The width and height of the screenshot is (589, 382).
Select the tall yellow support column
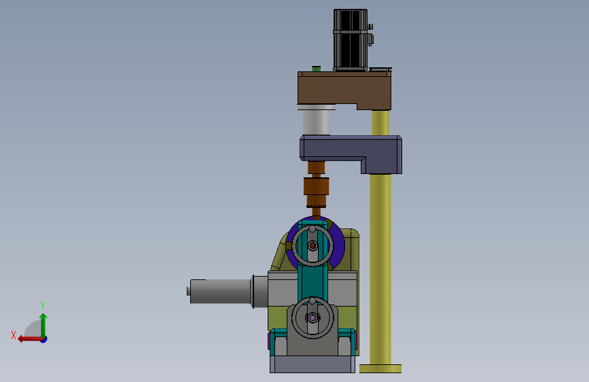pyautogui.click(x=380, y=269)
